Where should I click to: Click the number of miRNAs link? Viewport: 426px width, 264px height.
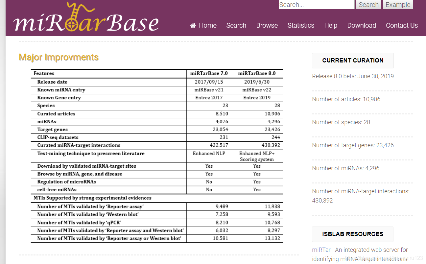tap(345, 168)
